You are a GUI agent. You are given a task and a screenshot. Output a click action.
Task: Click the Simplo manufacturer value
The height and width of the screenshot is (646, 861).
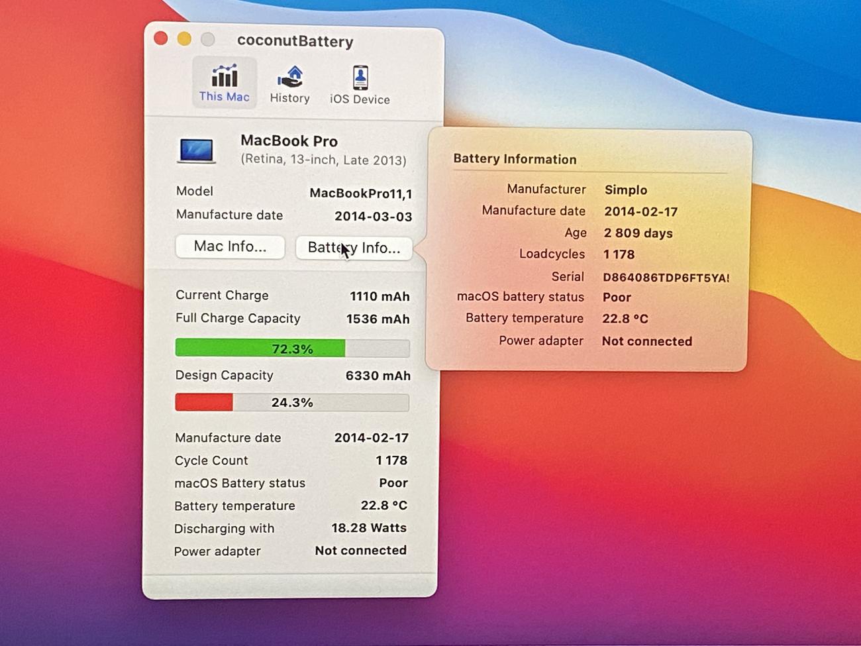(x=625, y=190)
